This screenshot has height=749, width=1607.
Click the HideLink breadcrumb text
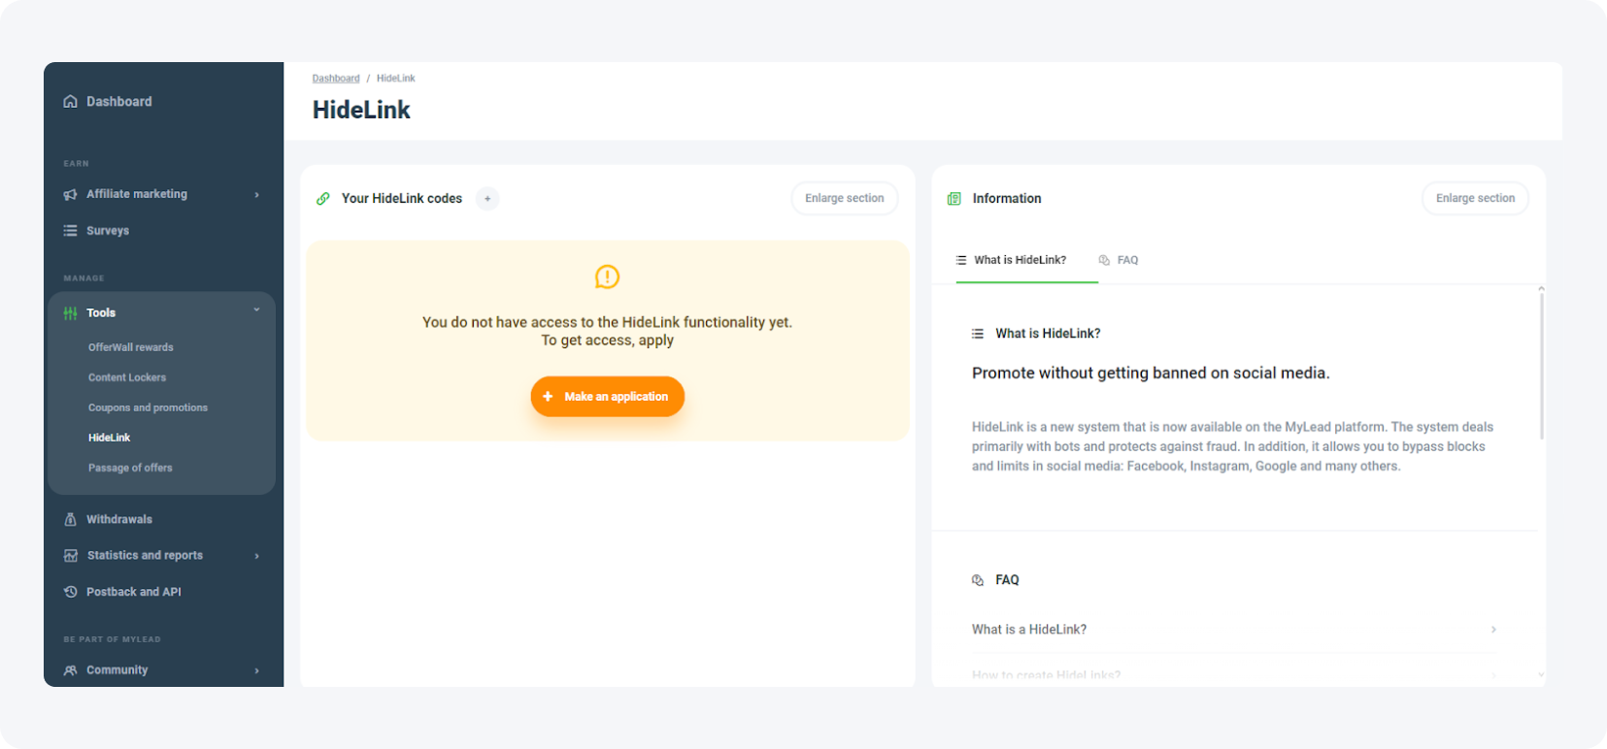tap(396, 79)
